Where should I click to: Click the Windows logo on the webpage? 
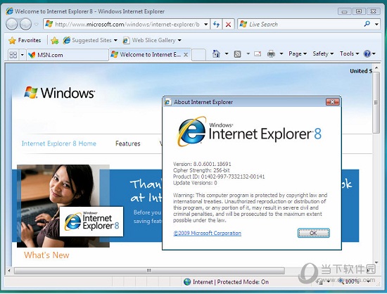click(59, 93)
